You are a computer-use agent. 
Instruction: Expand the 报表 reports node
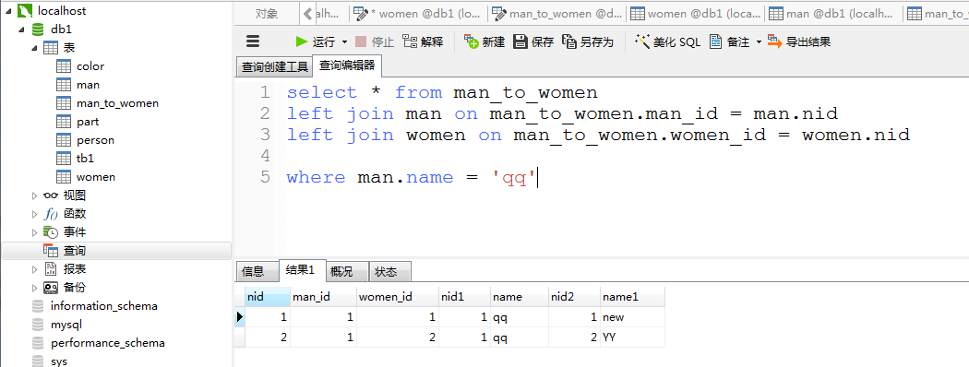(35, 269)
